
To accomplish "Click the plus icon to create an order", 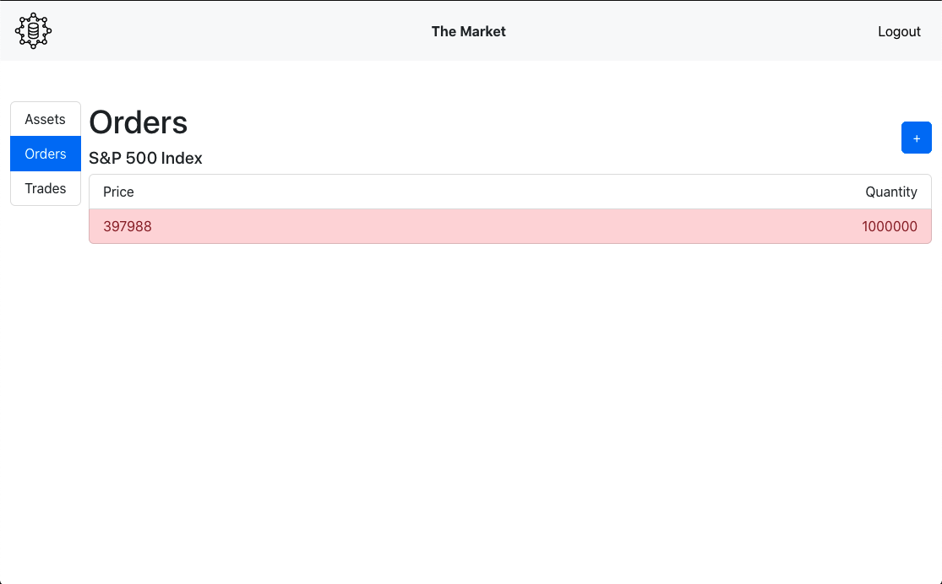I will click(916, 138).
